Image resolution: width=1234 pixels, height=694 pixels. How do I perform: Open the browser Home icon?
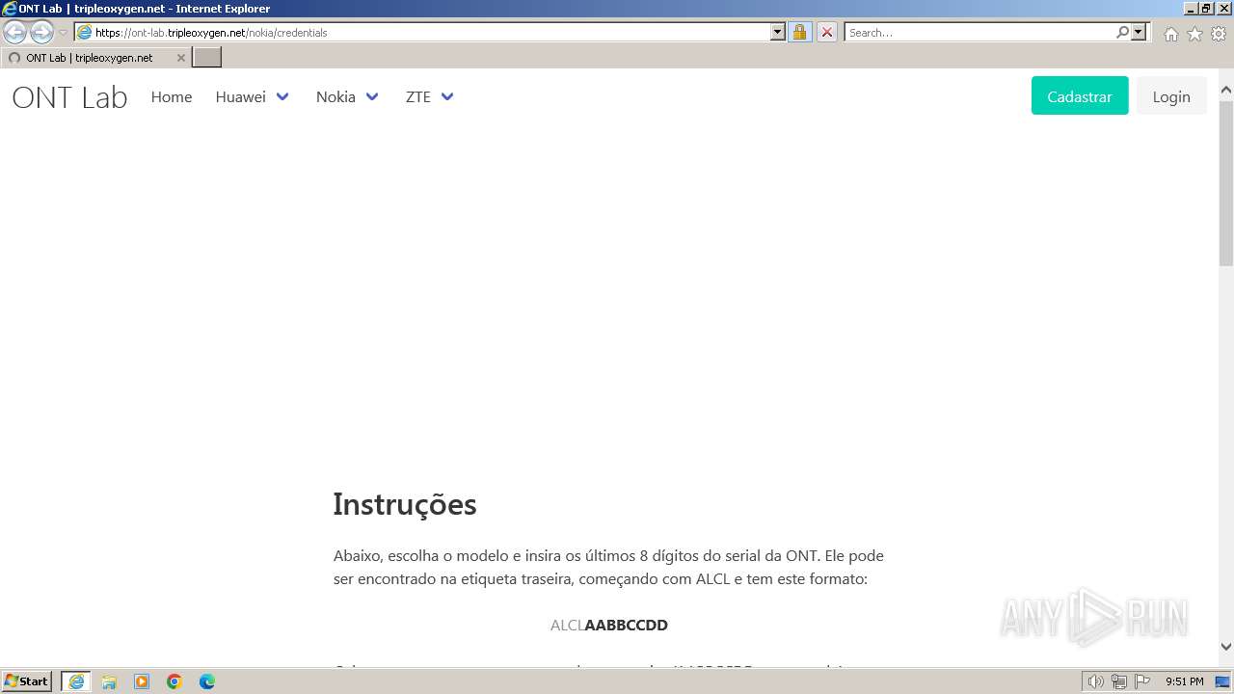[1170, 34]
